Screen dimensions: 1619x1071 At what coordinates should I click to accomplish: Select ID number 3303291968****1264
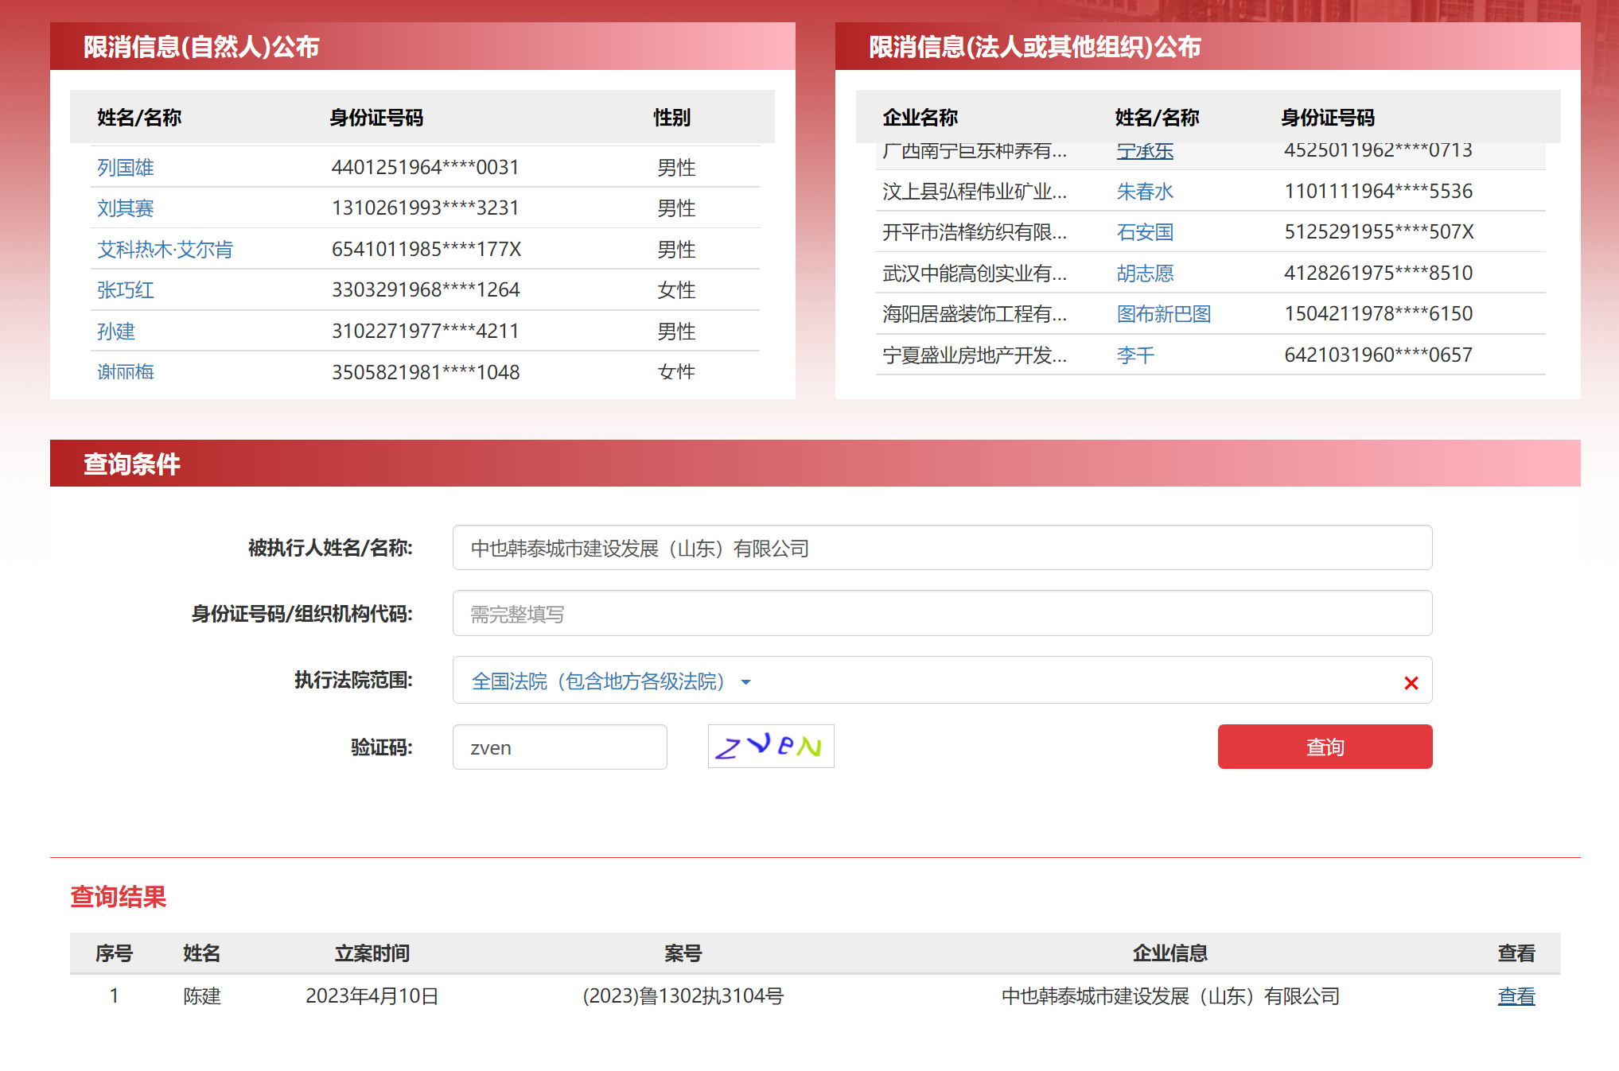[426, 290]
